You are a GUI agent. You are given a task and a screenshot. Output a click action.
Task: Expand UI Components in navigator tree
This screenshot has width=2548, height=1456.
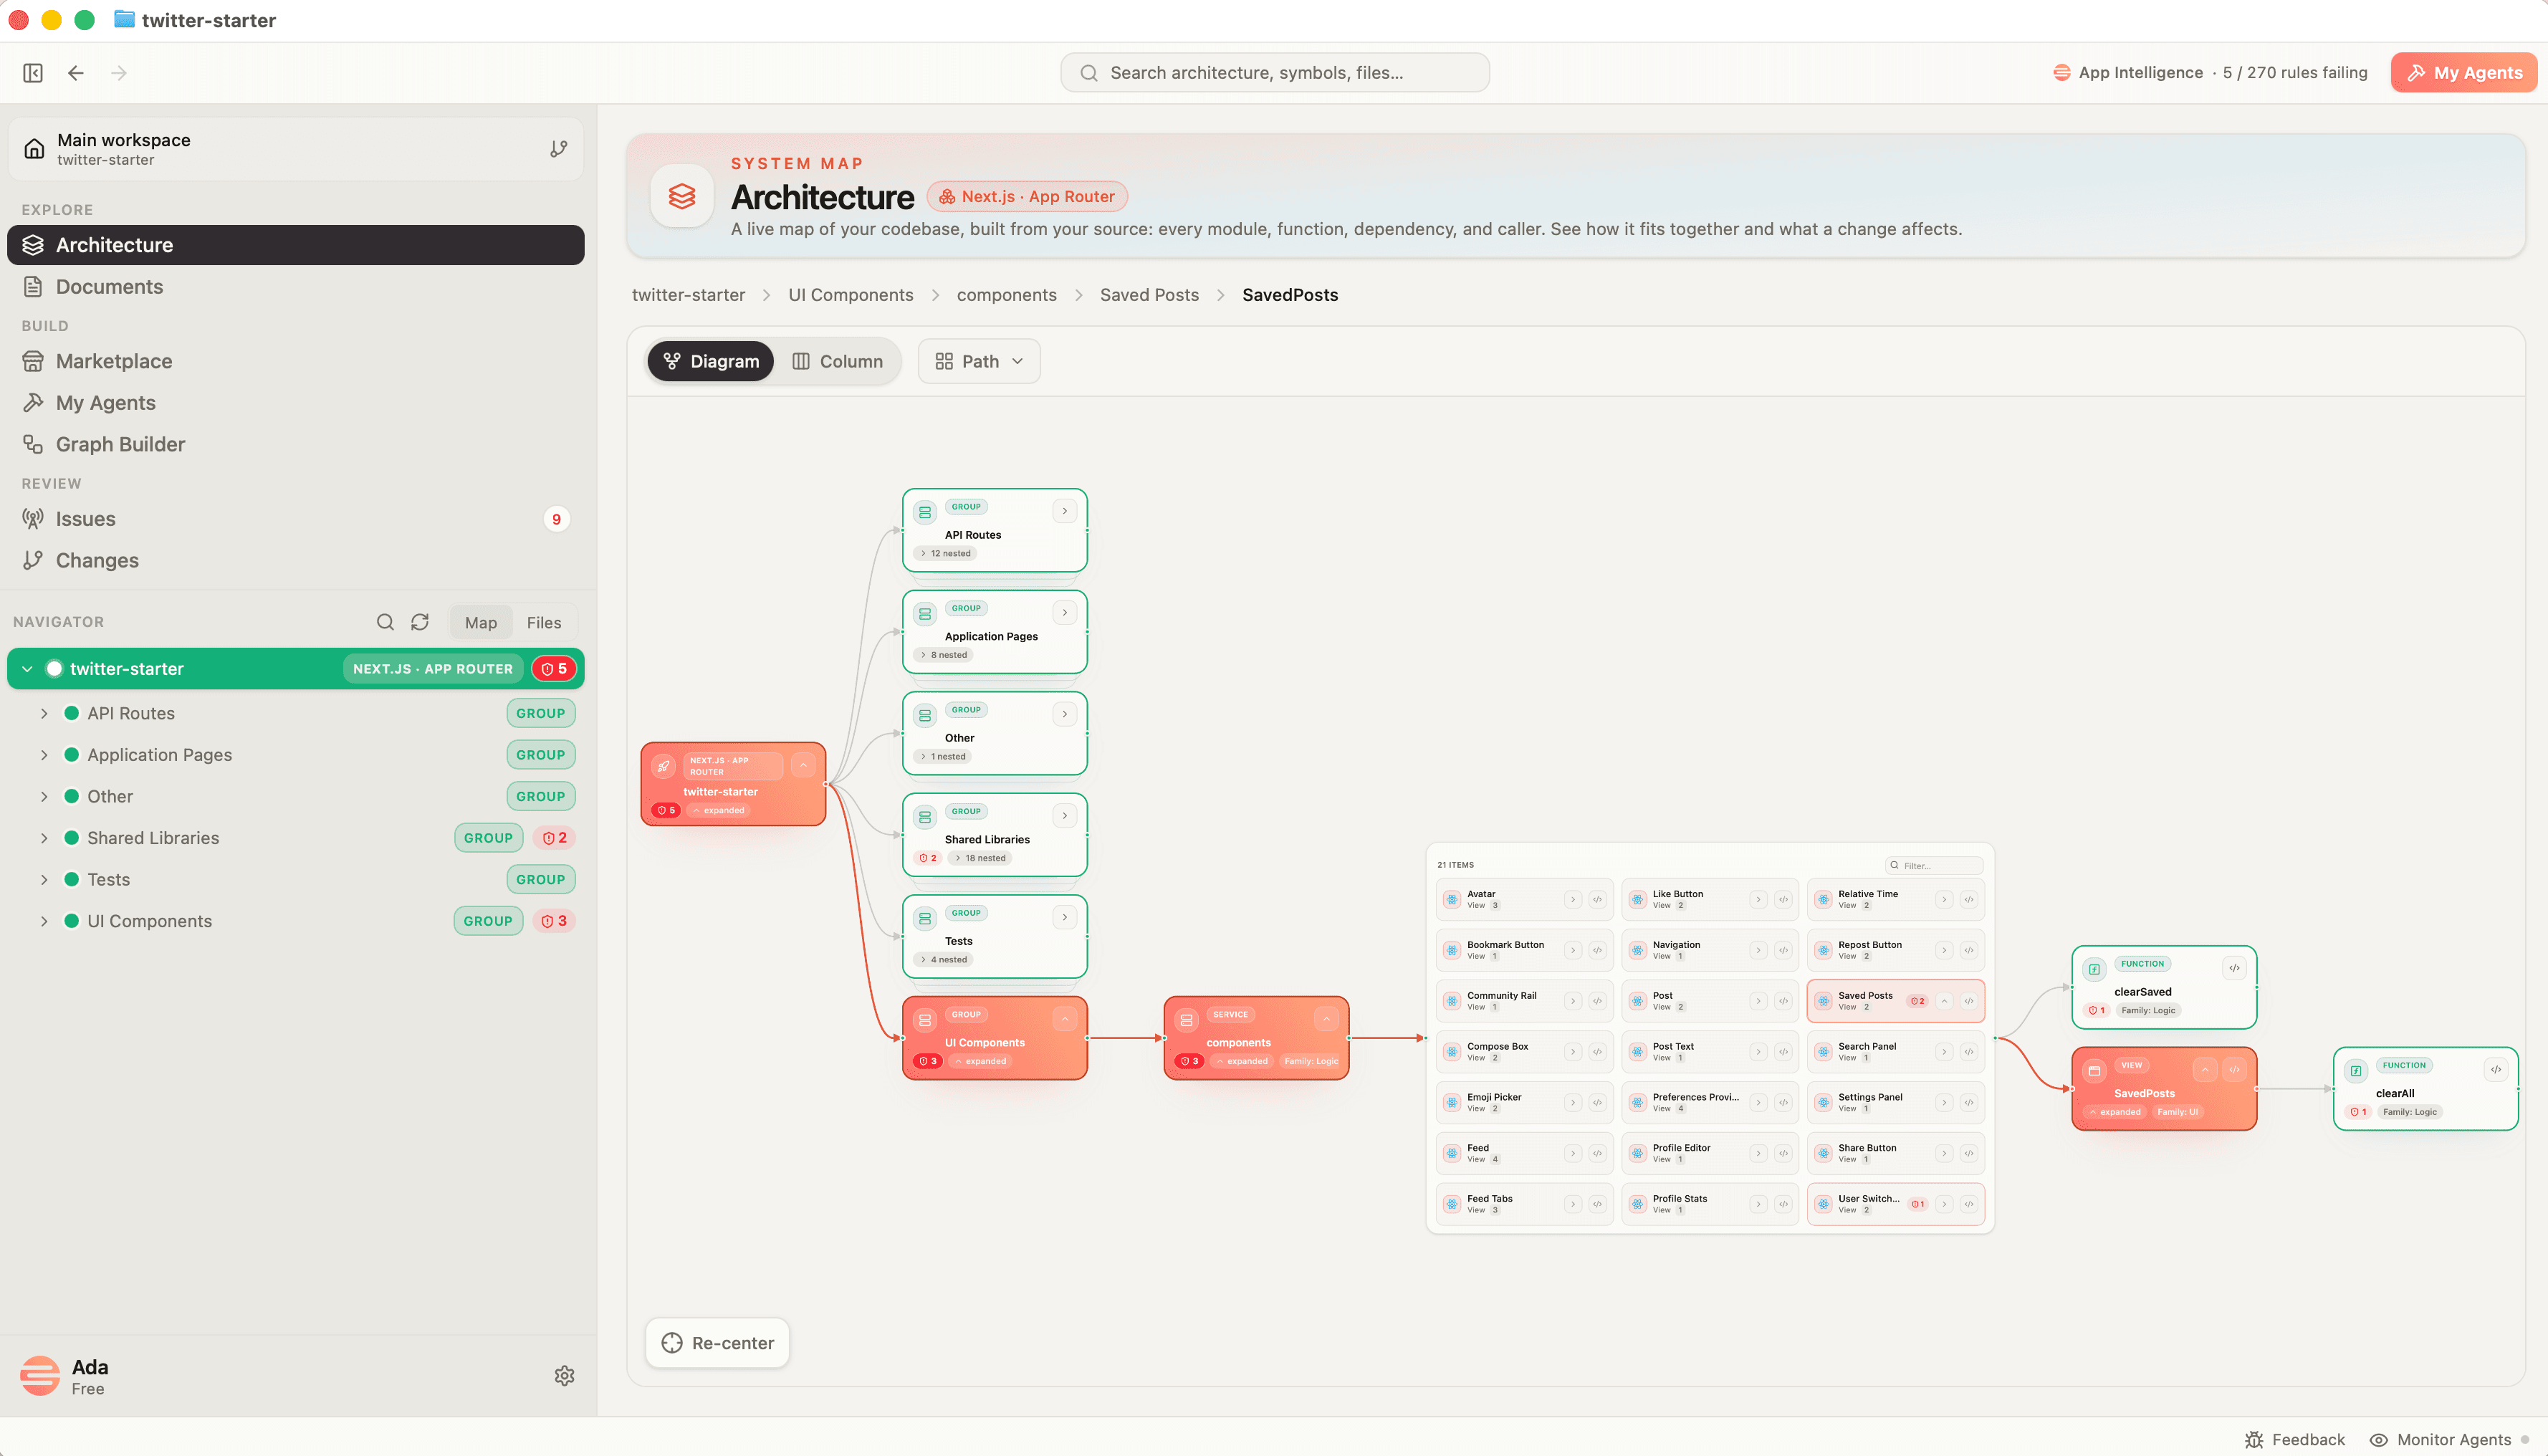44,921
